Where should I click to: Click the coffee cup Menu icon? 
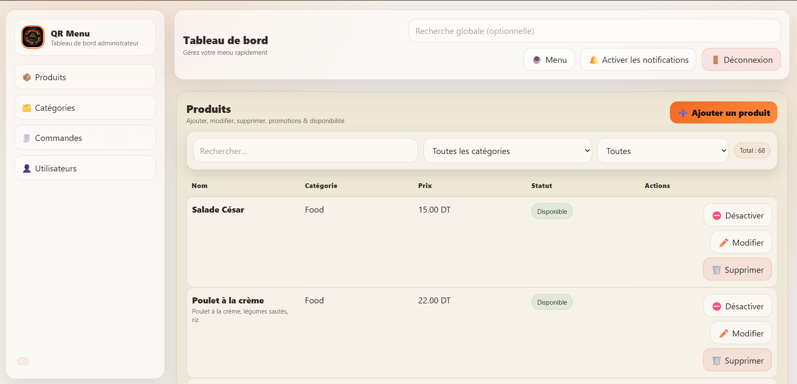[537, 60]
